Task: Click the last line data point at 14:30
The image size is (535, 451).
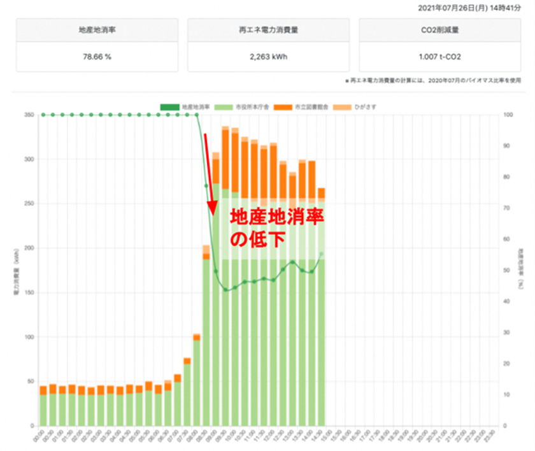Action: pyautogui.click(x=321, y=254)
